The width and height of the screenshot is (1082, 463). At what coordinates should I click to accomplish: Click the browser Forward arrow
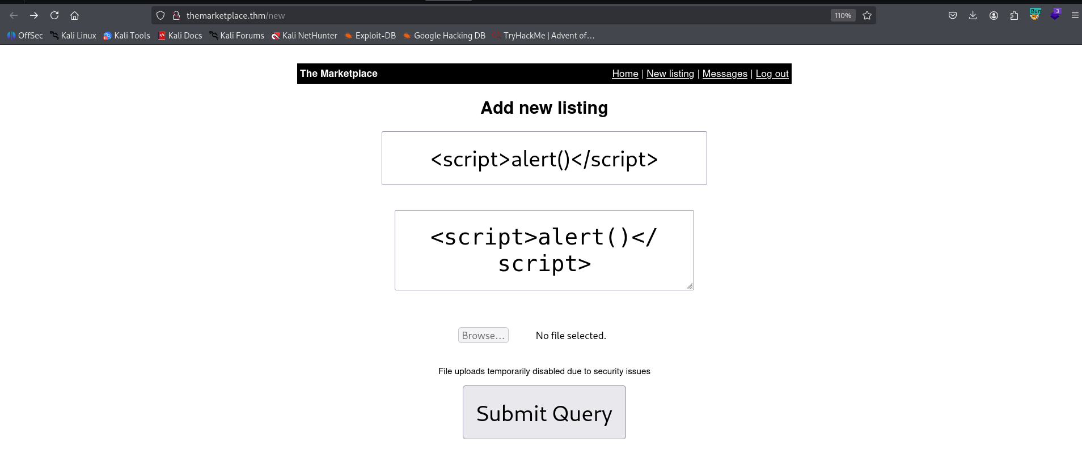[x=34, y=15]
